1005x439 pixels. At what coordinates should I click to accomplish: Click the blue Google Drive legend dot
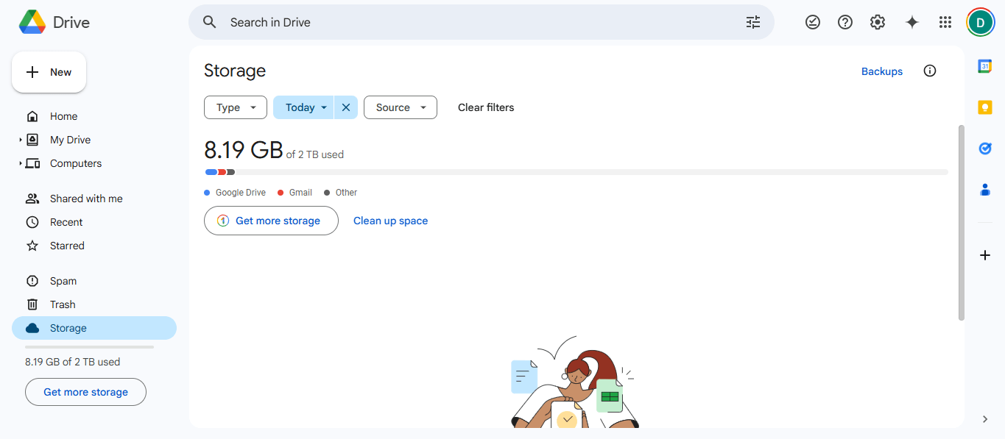207,193
